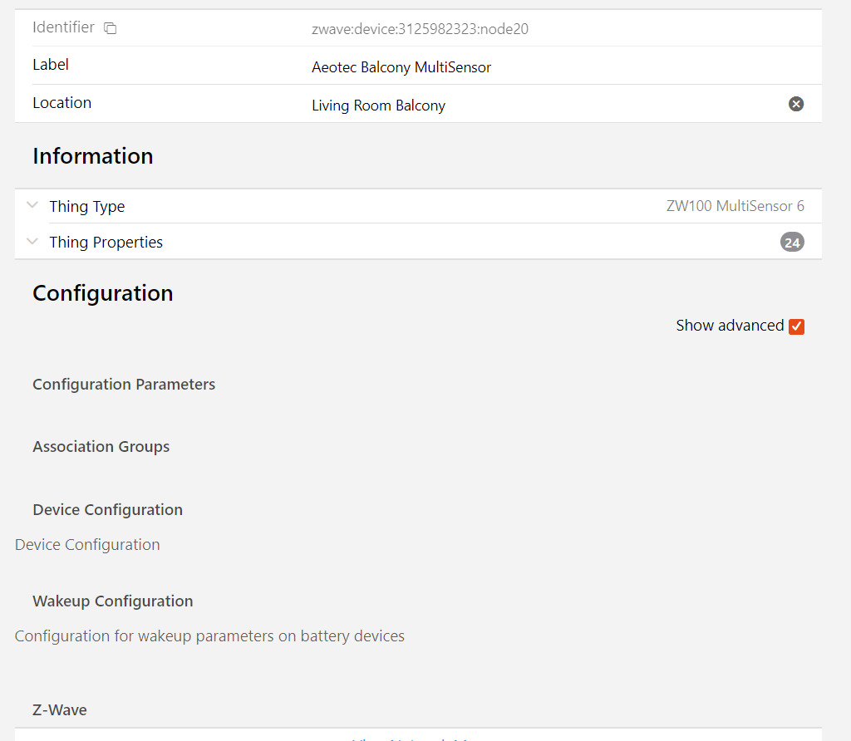The image size is (851, 741).
Task: Edit the Aeotec Balcony MultiSensor label field
Action: click(x=401, y=67)
